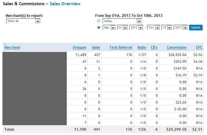Sort table by Commission column
This screenshot has width=207, height=135.
(177, 47)
